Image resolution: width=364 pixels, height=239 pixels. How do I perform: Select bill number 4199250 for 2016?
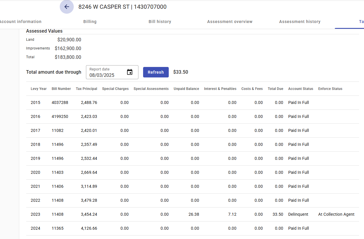(60, 116)
